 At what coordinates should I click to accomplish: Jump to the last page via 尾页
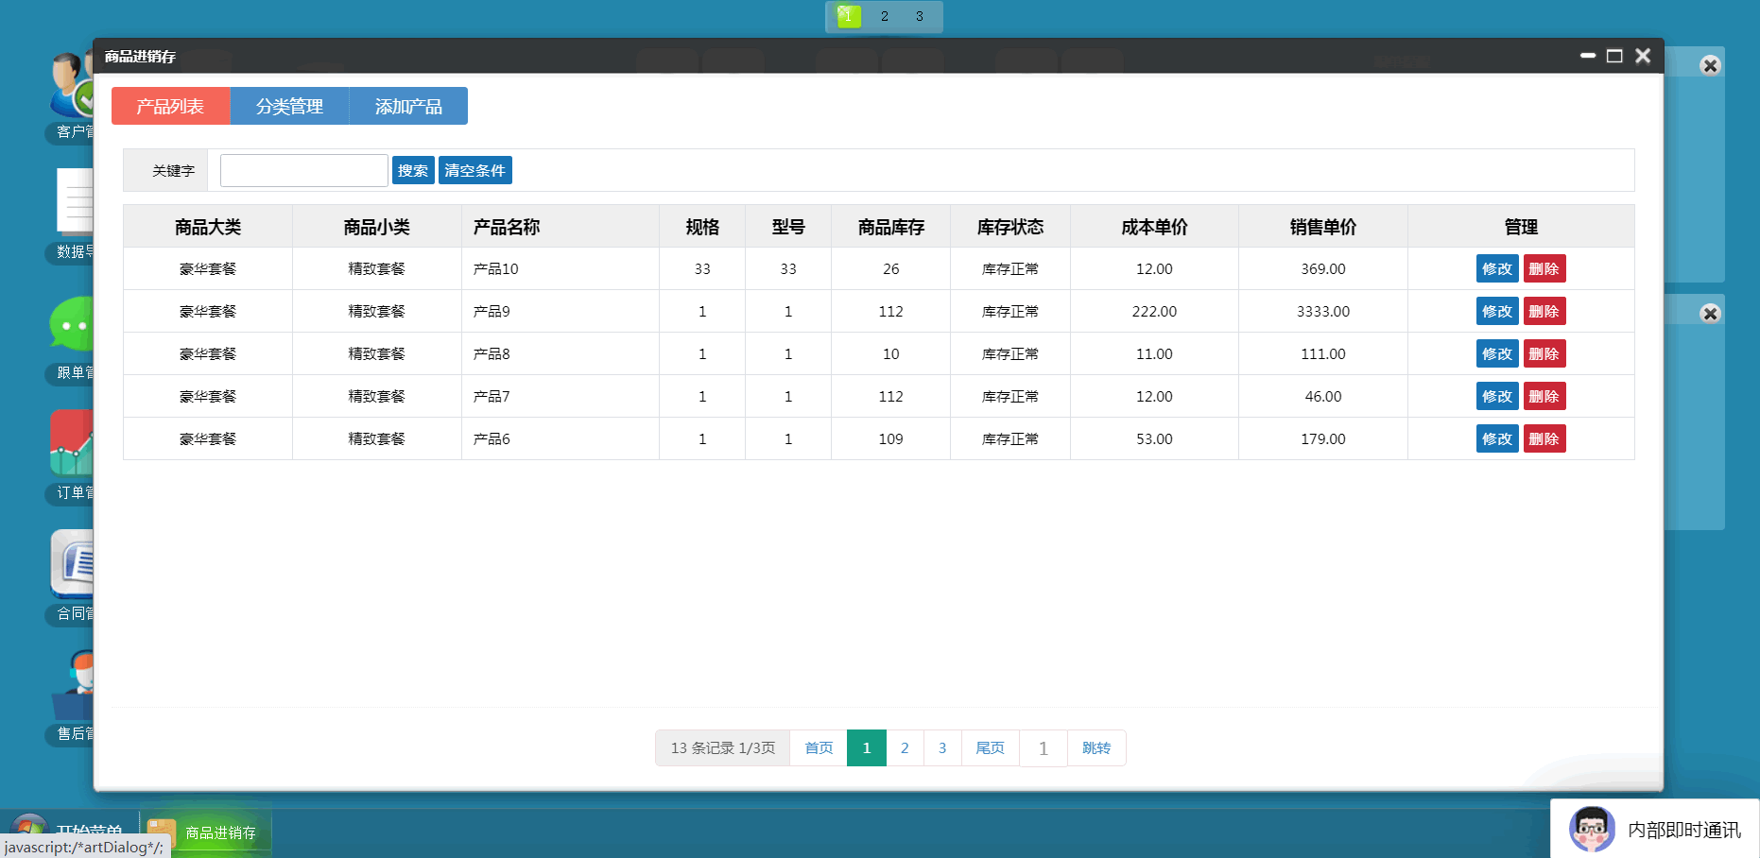pos(990,747)
